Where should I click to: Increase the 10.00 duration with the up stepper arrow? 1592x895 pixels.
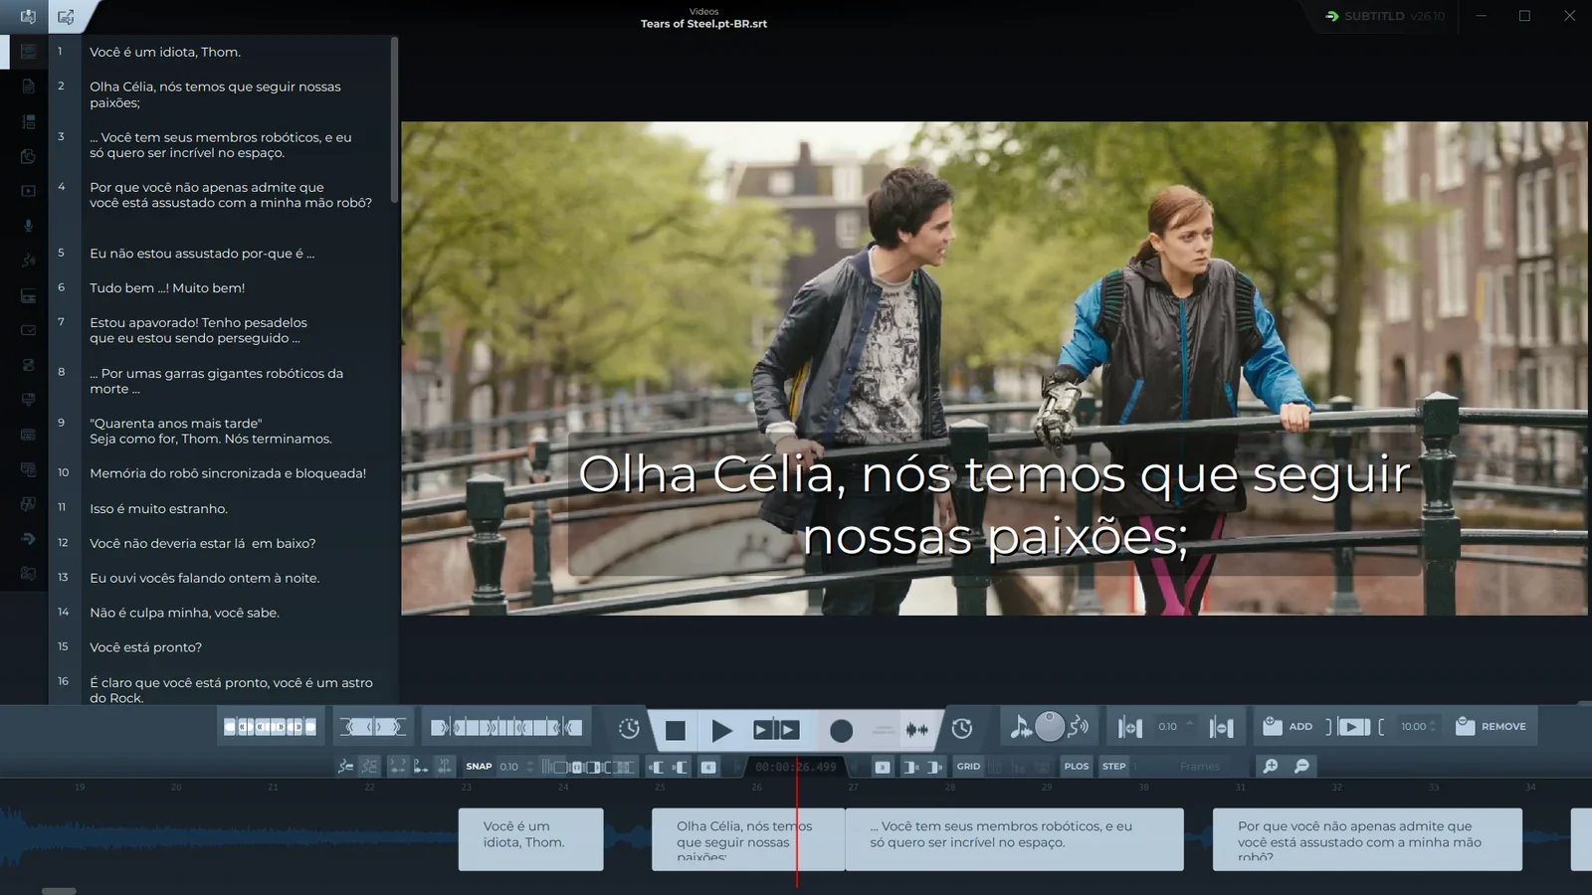[x=1433, y=722]
